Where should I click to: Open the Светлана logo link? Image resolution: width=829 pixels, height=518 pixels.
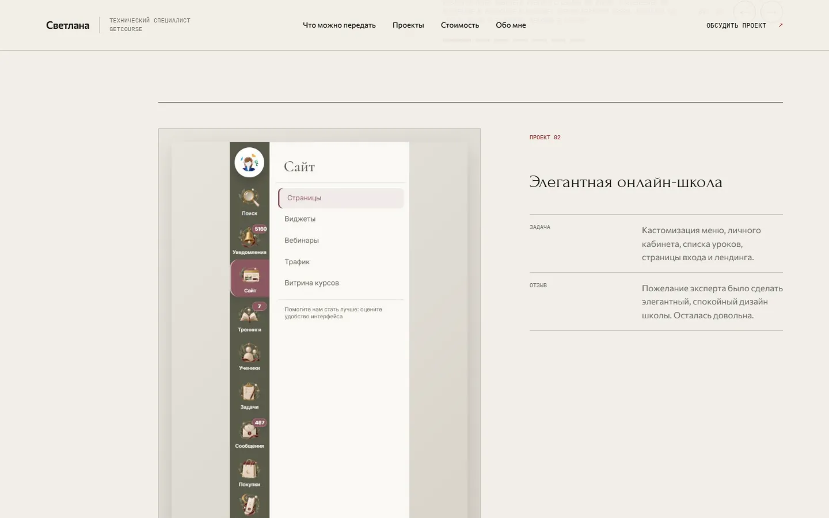(67, 25)
